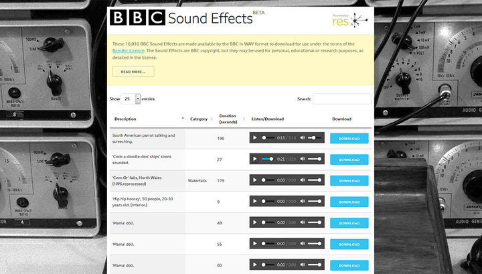
Task: Mute the 'Hip hip hooray' player
Action: point(303,201)
